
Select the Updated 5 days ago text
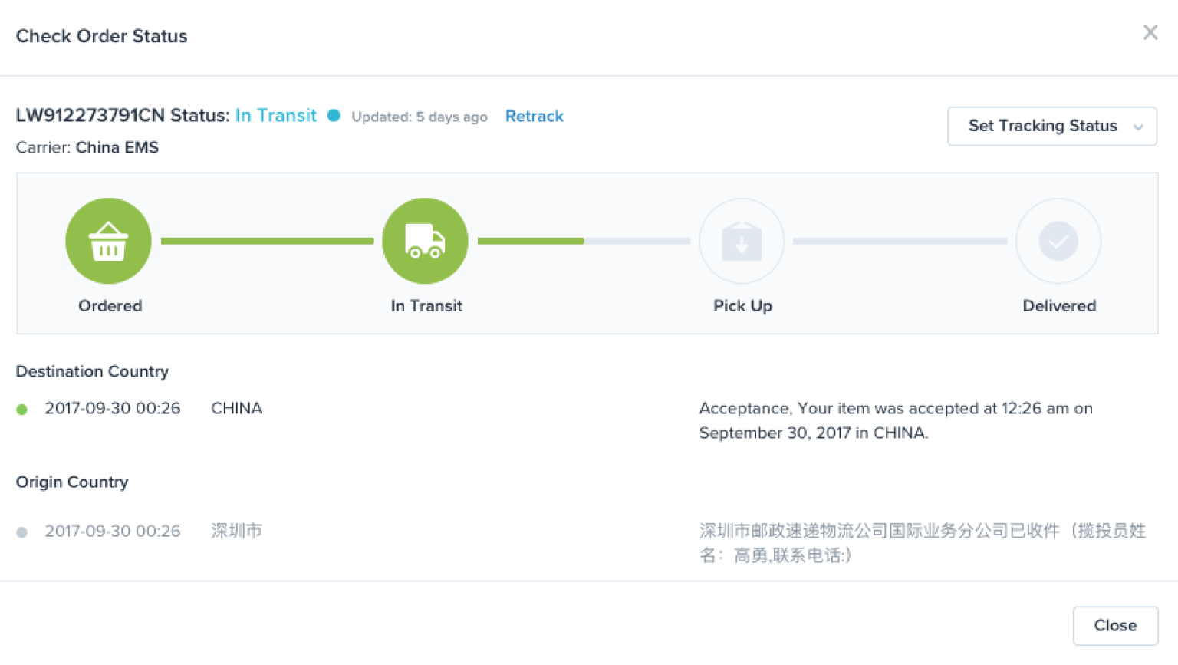click(x=419, y=117)
